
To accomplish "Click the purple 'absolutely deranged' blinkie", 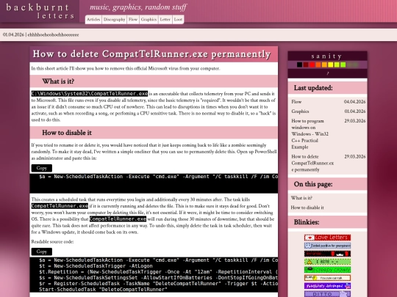I will point(327,286).
